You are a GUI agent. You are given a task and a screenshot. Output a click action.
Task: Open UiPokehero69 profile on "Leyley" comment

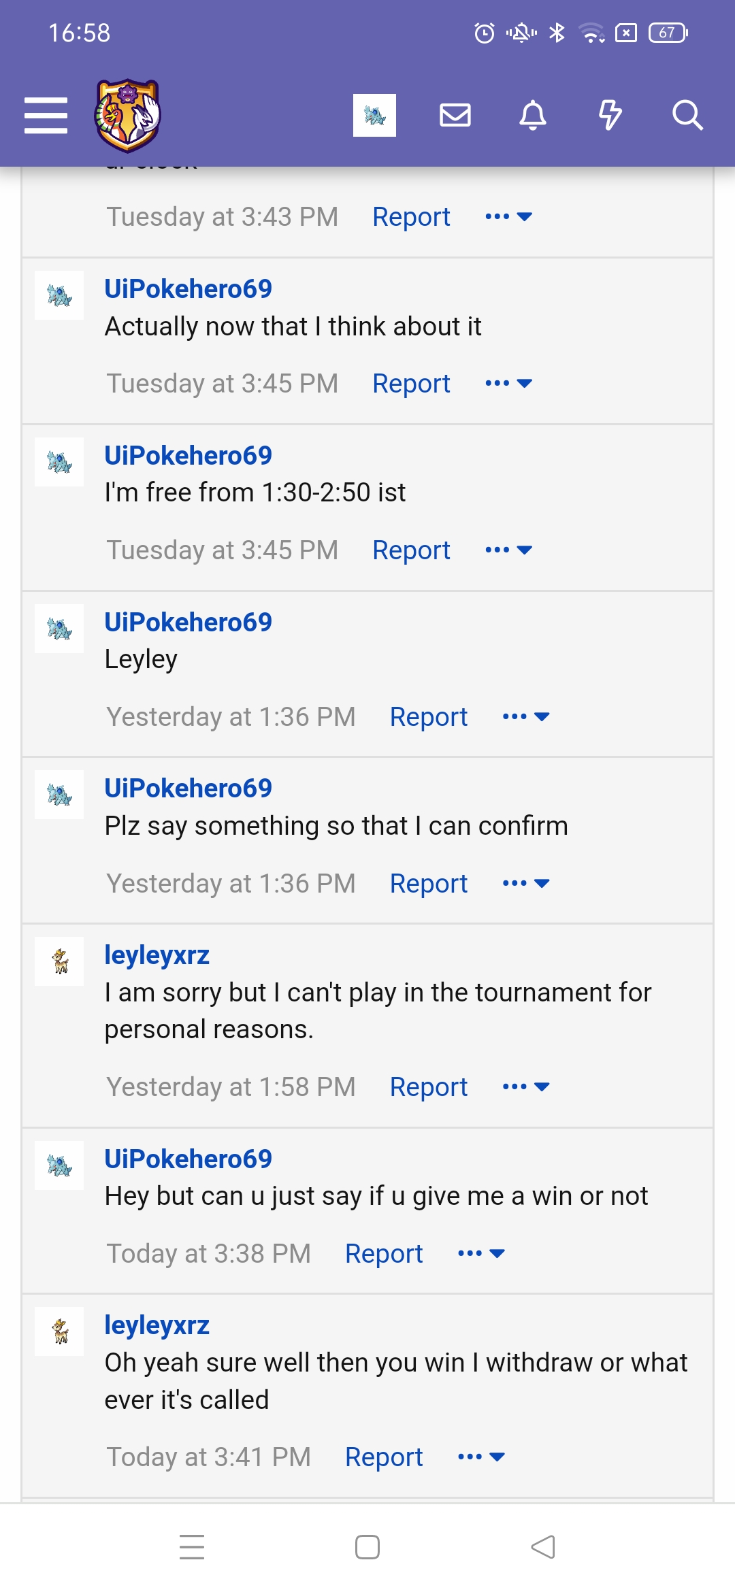(188, 623)
